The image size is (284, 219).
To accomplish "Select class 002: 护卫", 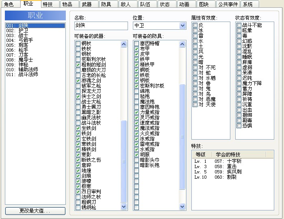I will [x=35, y=31].
